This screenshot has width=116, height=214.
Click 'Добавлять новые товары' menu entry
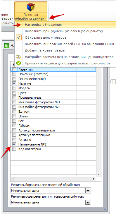point(45,50)
